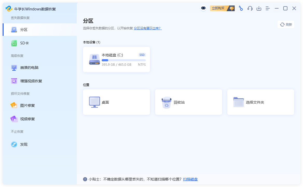This screenshot has width=303, height=187.
Task: Click the crashed computer monitor icon
Action: [x=14, y=68]
